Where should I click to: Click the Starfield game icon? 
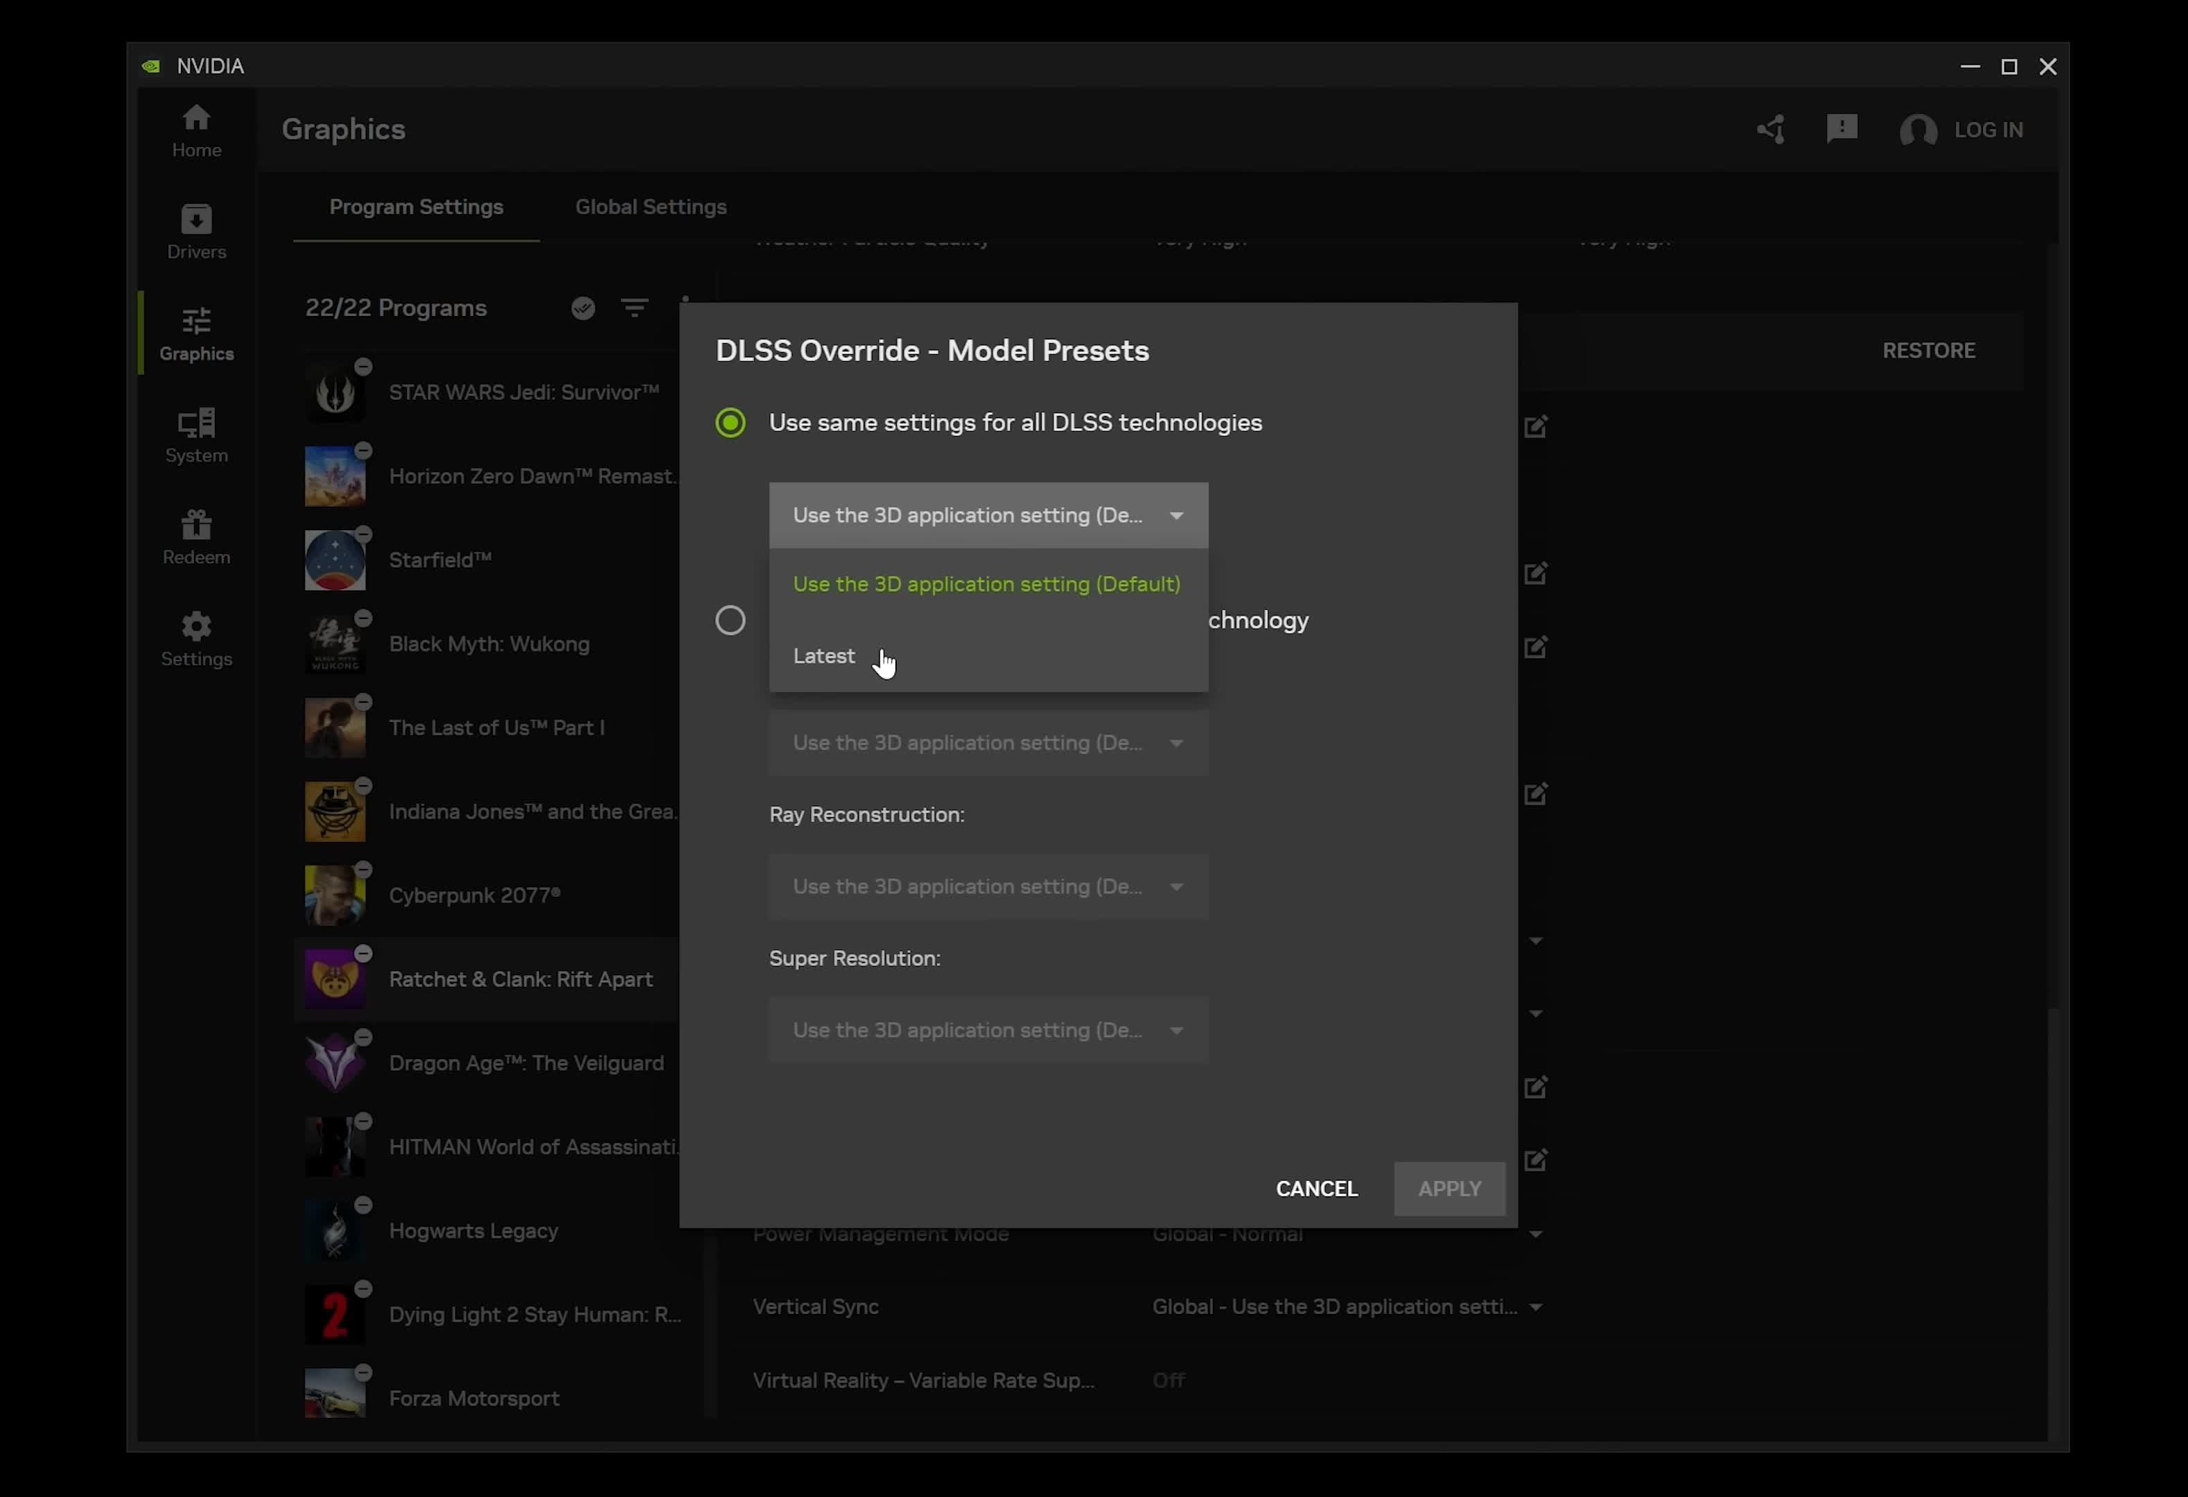[335, 560]
